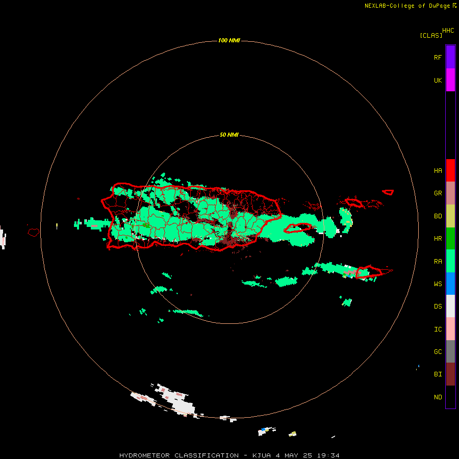Click the bright green RA swatch
This screenshot has height=459, width=459.
click(450, 261)
